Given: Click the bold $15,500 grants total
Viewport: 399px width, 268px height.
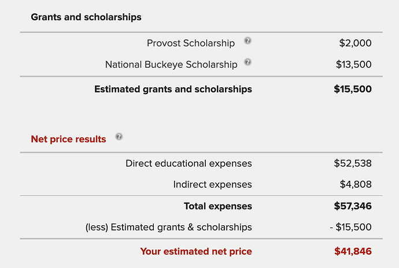Looking at the screenshot, I should [x=352, y=90].
